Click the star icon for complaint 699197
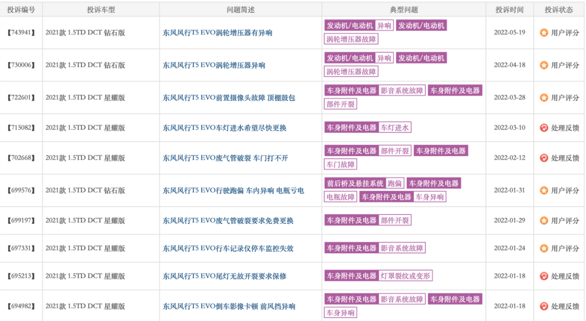 pyautogui.click(x=544, y=220)
